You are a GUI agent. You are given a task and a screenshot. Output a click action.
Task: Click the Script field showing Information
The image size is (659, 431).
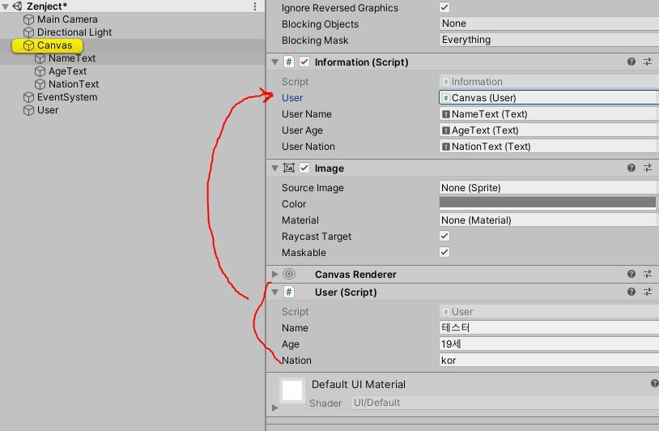click(549, 82)
